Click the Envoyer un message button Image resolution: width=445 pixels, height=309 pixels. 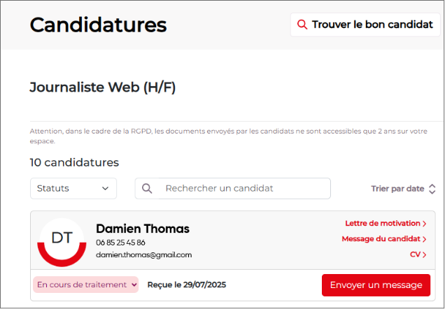[x=376, y=285]
